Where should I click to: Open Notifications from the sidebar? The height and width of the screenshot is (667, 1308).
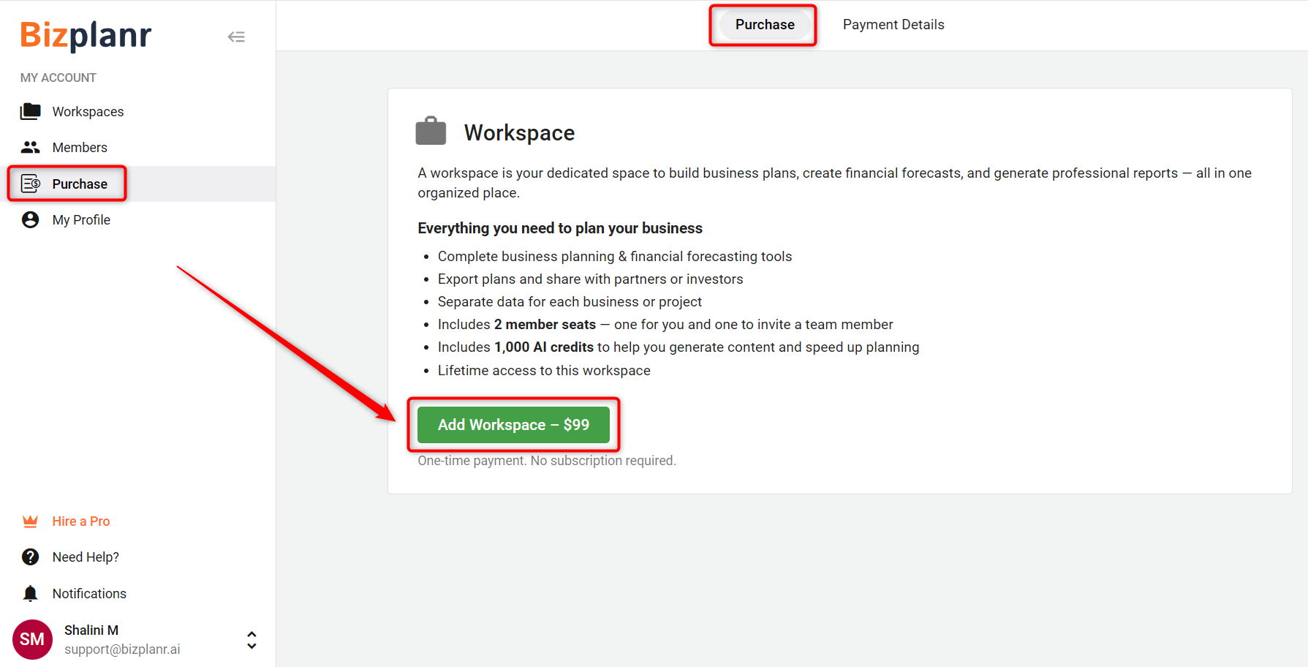coord(89,593)
